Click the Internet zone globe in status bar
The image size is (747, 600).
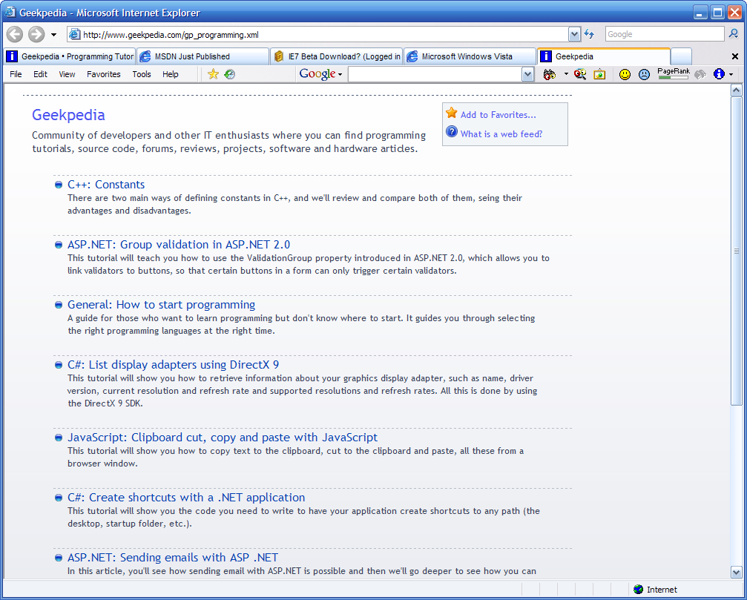(639, 590)
